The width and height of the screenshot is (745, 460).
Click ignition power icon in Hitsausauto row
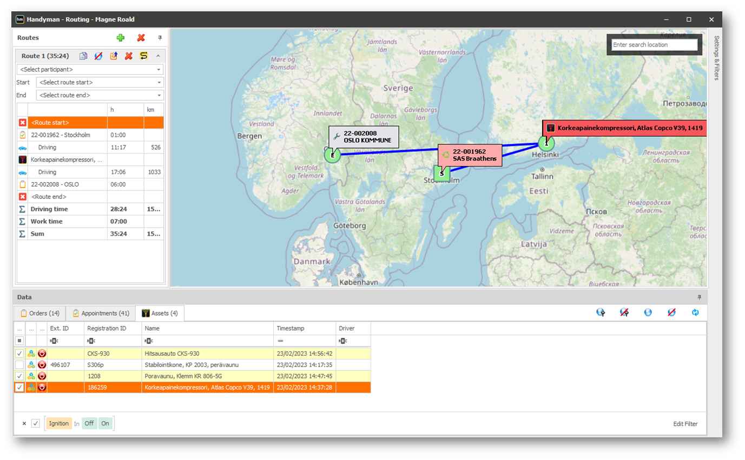pyautogui.click(x=42, y=353)
